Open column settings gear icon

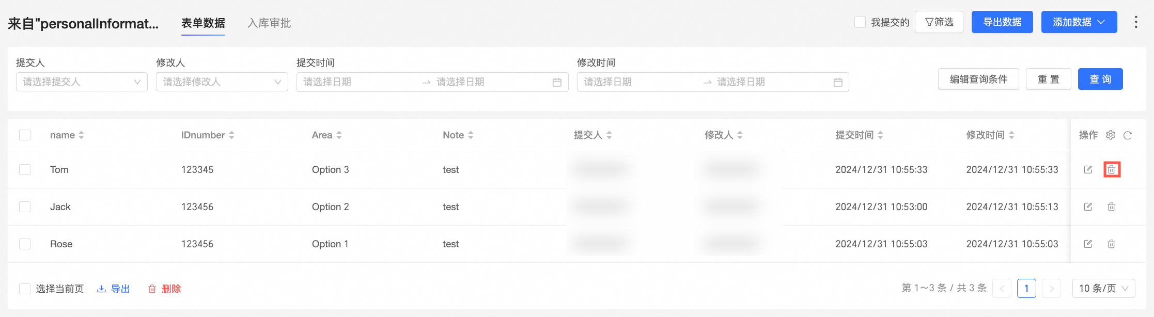point(1111,135)
